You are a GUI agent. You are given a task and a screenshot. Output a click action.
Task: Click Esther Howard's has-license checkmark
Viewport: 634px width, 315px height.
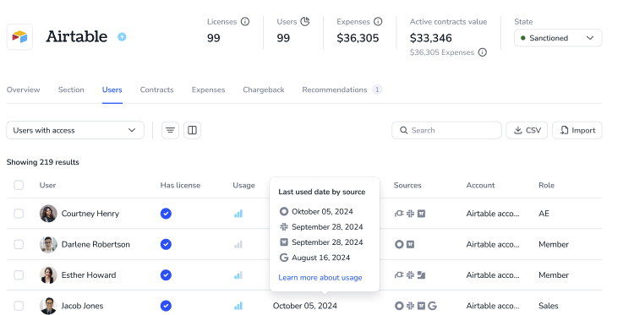point(166,275)
